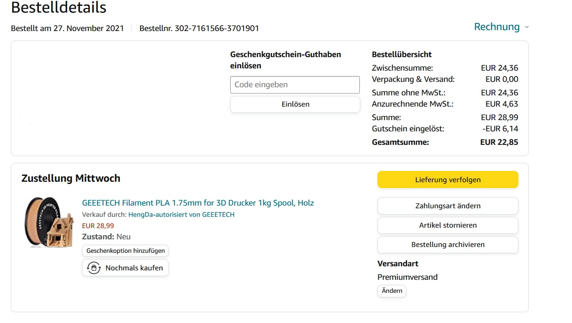Open seller HengDa-autorisiert von GEEETECH link
572x323 pixels.
181,215
